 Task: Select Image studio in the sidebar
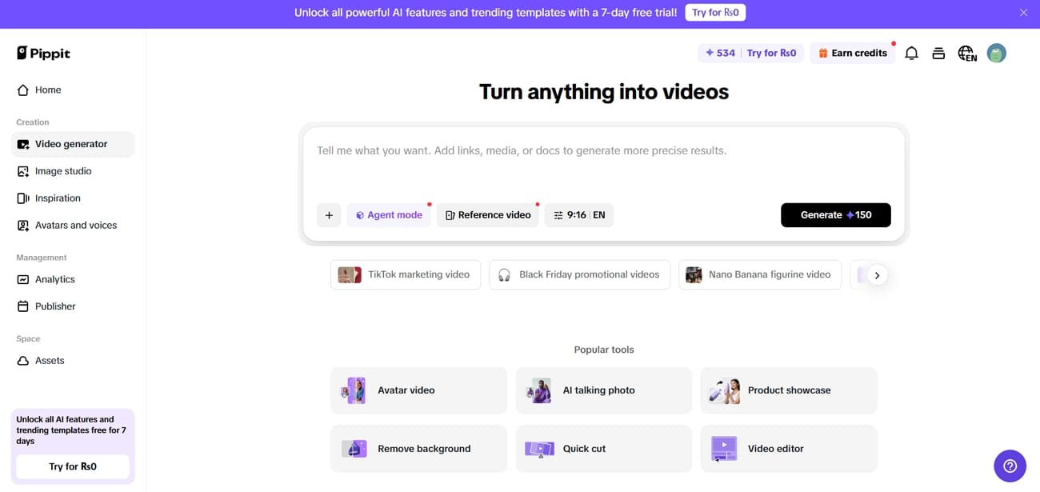62,170
